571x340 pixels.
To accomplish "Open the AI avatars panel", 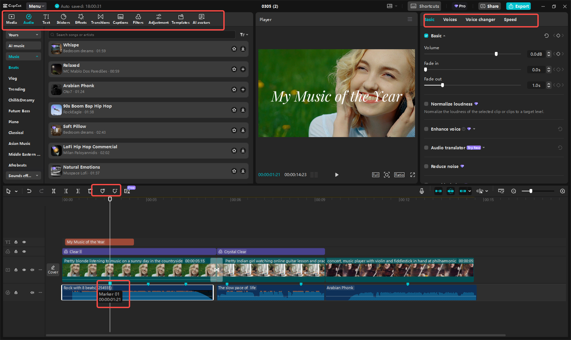I will [x=201, y=19].
